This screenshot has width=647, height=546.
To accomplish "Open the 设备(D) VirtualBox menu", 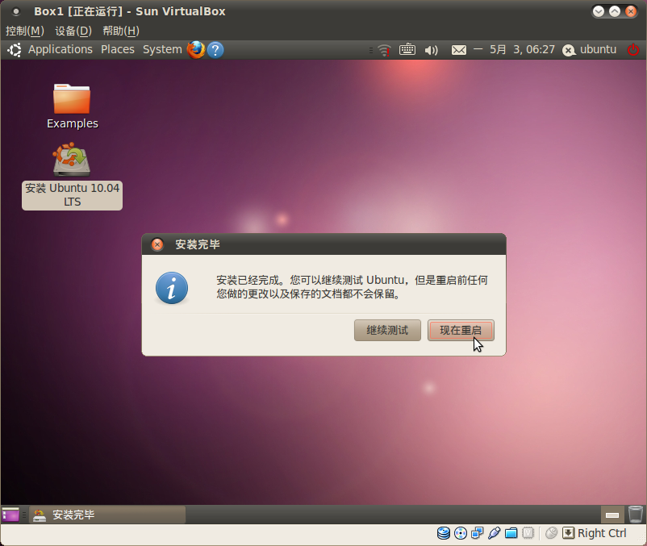I will click(73, 31).
